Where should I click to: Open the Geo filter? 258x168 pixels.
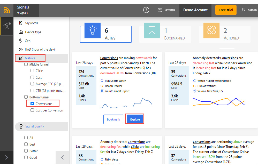(x=27, y=41)
